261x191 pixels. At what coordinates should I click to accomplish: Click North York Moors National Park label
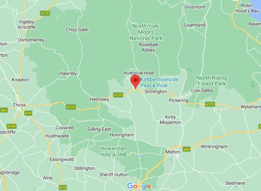tap(146, 32)
